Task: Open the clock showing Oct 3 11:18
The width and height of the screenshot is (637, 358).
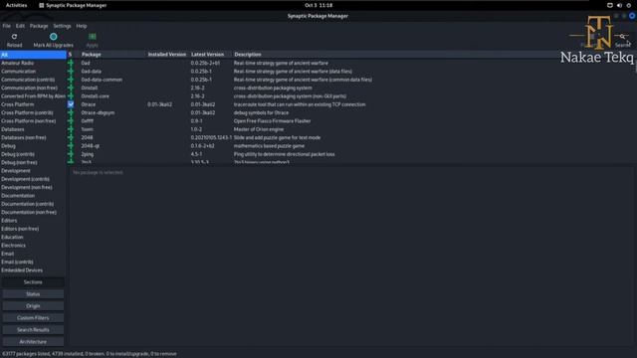Action: tap(318, 5)
